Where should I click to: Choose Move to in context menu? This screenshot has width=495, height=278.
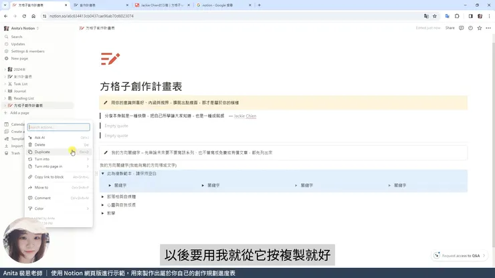point(58,187)
